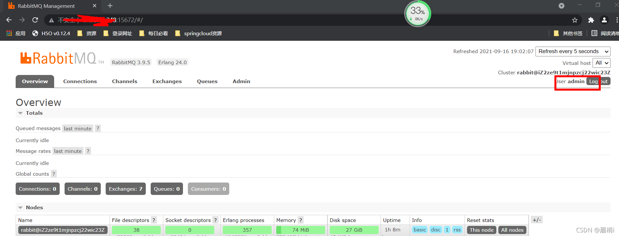Click the File descriptors 38 bar
Viewport: 619px width, 236px height.
coord(136,230)
